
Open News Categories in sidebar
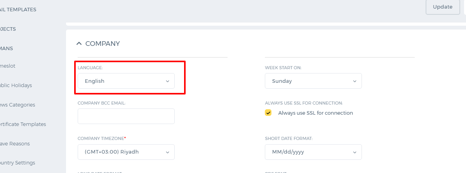coord(17,105)
